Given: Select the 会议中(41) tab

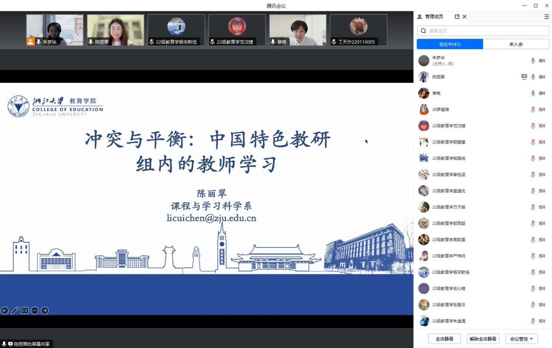Looking at the screenshot, I should point(450,44).
